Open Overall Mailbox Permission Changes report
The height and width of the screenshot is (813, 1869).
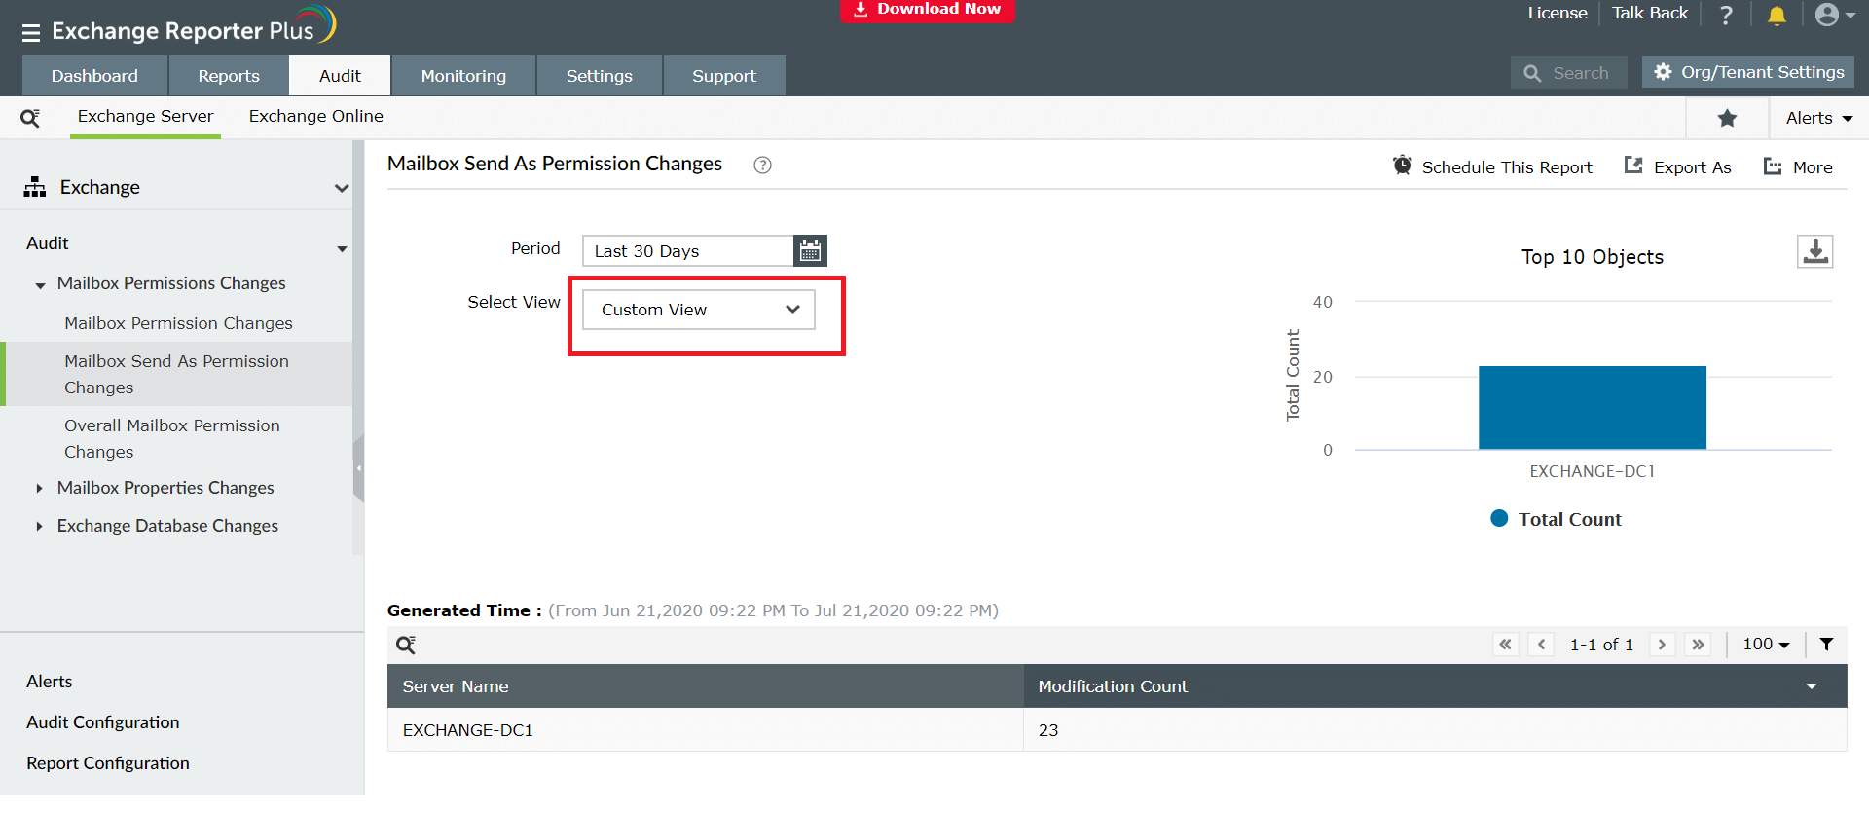[x=172, y=438]
